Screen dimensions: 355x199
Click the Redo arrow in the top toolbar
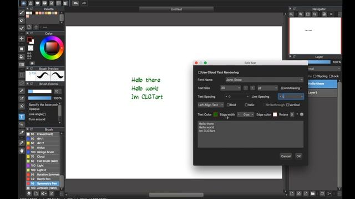84,3
